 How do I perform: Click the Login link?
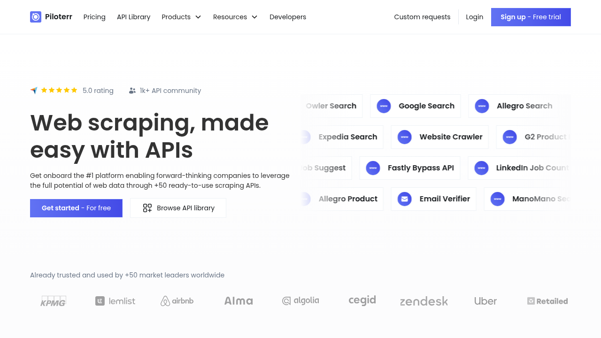[x=474, y=17]
